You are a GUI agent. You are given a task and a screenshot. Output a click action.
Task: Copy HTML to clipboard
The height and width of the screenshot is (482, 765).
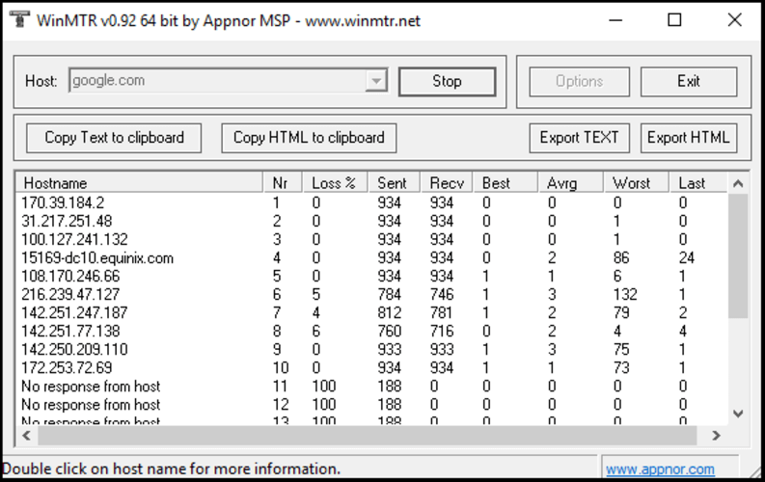coord(309,138)
